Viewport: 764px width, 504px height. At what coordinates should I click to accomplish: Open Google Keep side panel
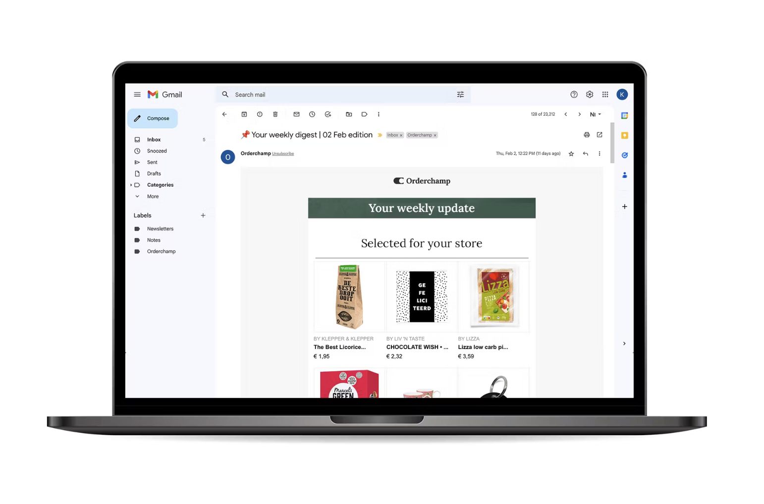(x=624, y=135)
